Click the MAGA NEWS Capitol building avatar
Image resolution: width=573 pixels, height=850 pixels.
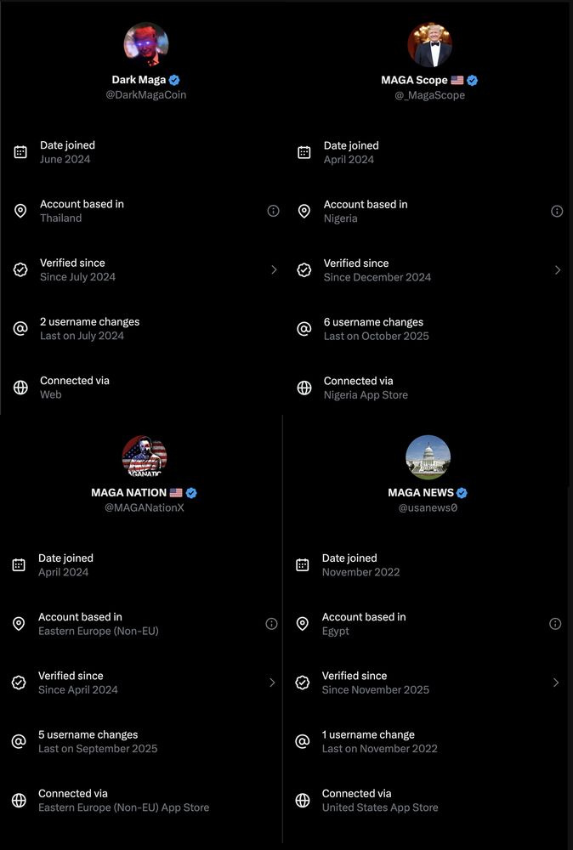(428, 457)
